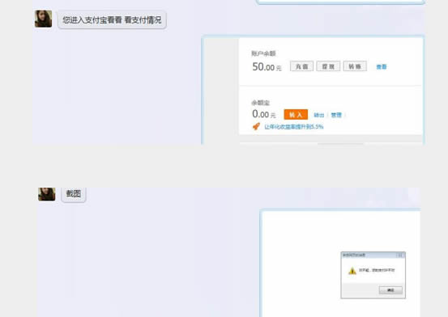Image resolution: width=448 pixels, height=317 pixels.
Task: Click the 0.00 元 余额宝 amount
Action: pyautogui.click(x=264, y=114)
